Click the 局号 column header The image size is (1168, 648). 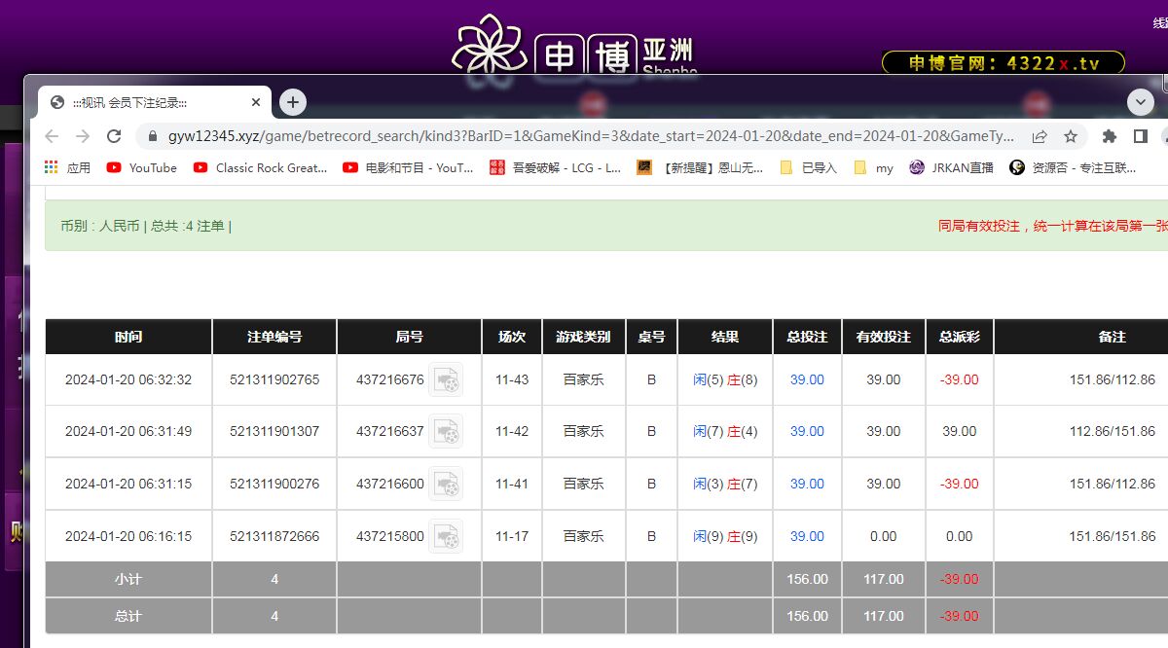point(410,337)
